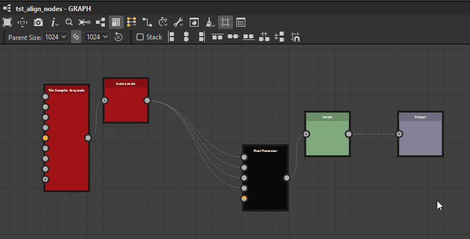Click the Parent Size label
The width and height of the screenshot is (470, 239).
(24, 38)
